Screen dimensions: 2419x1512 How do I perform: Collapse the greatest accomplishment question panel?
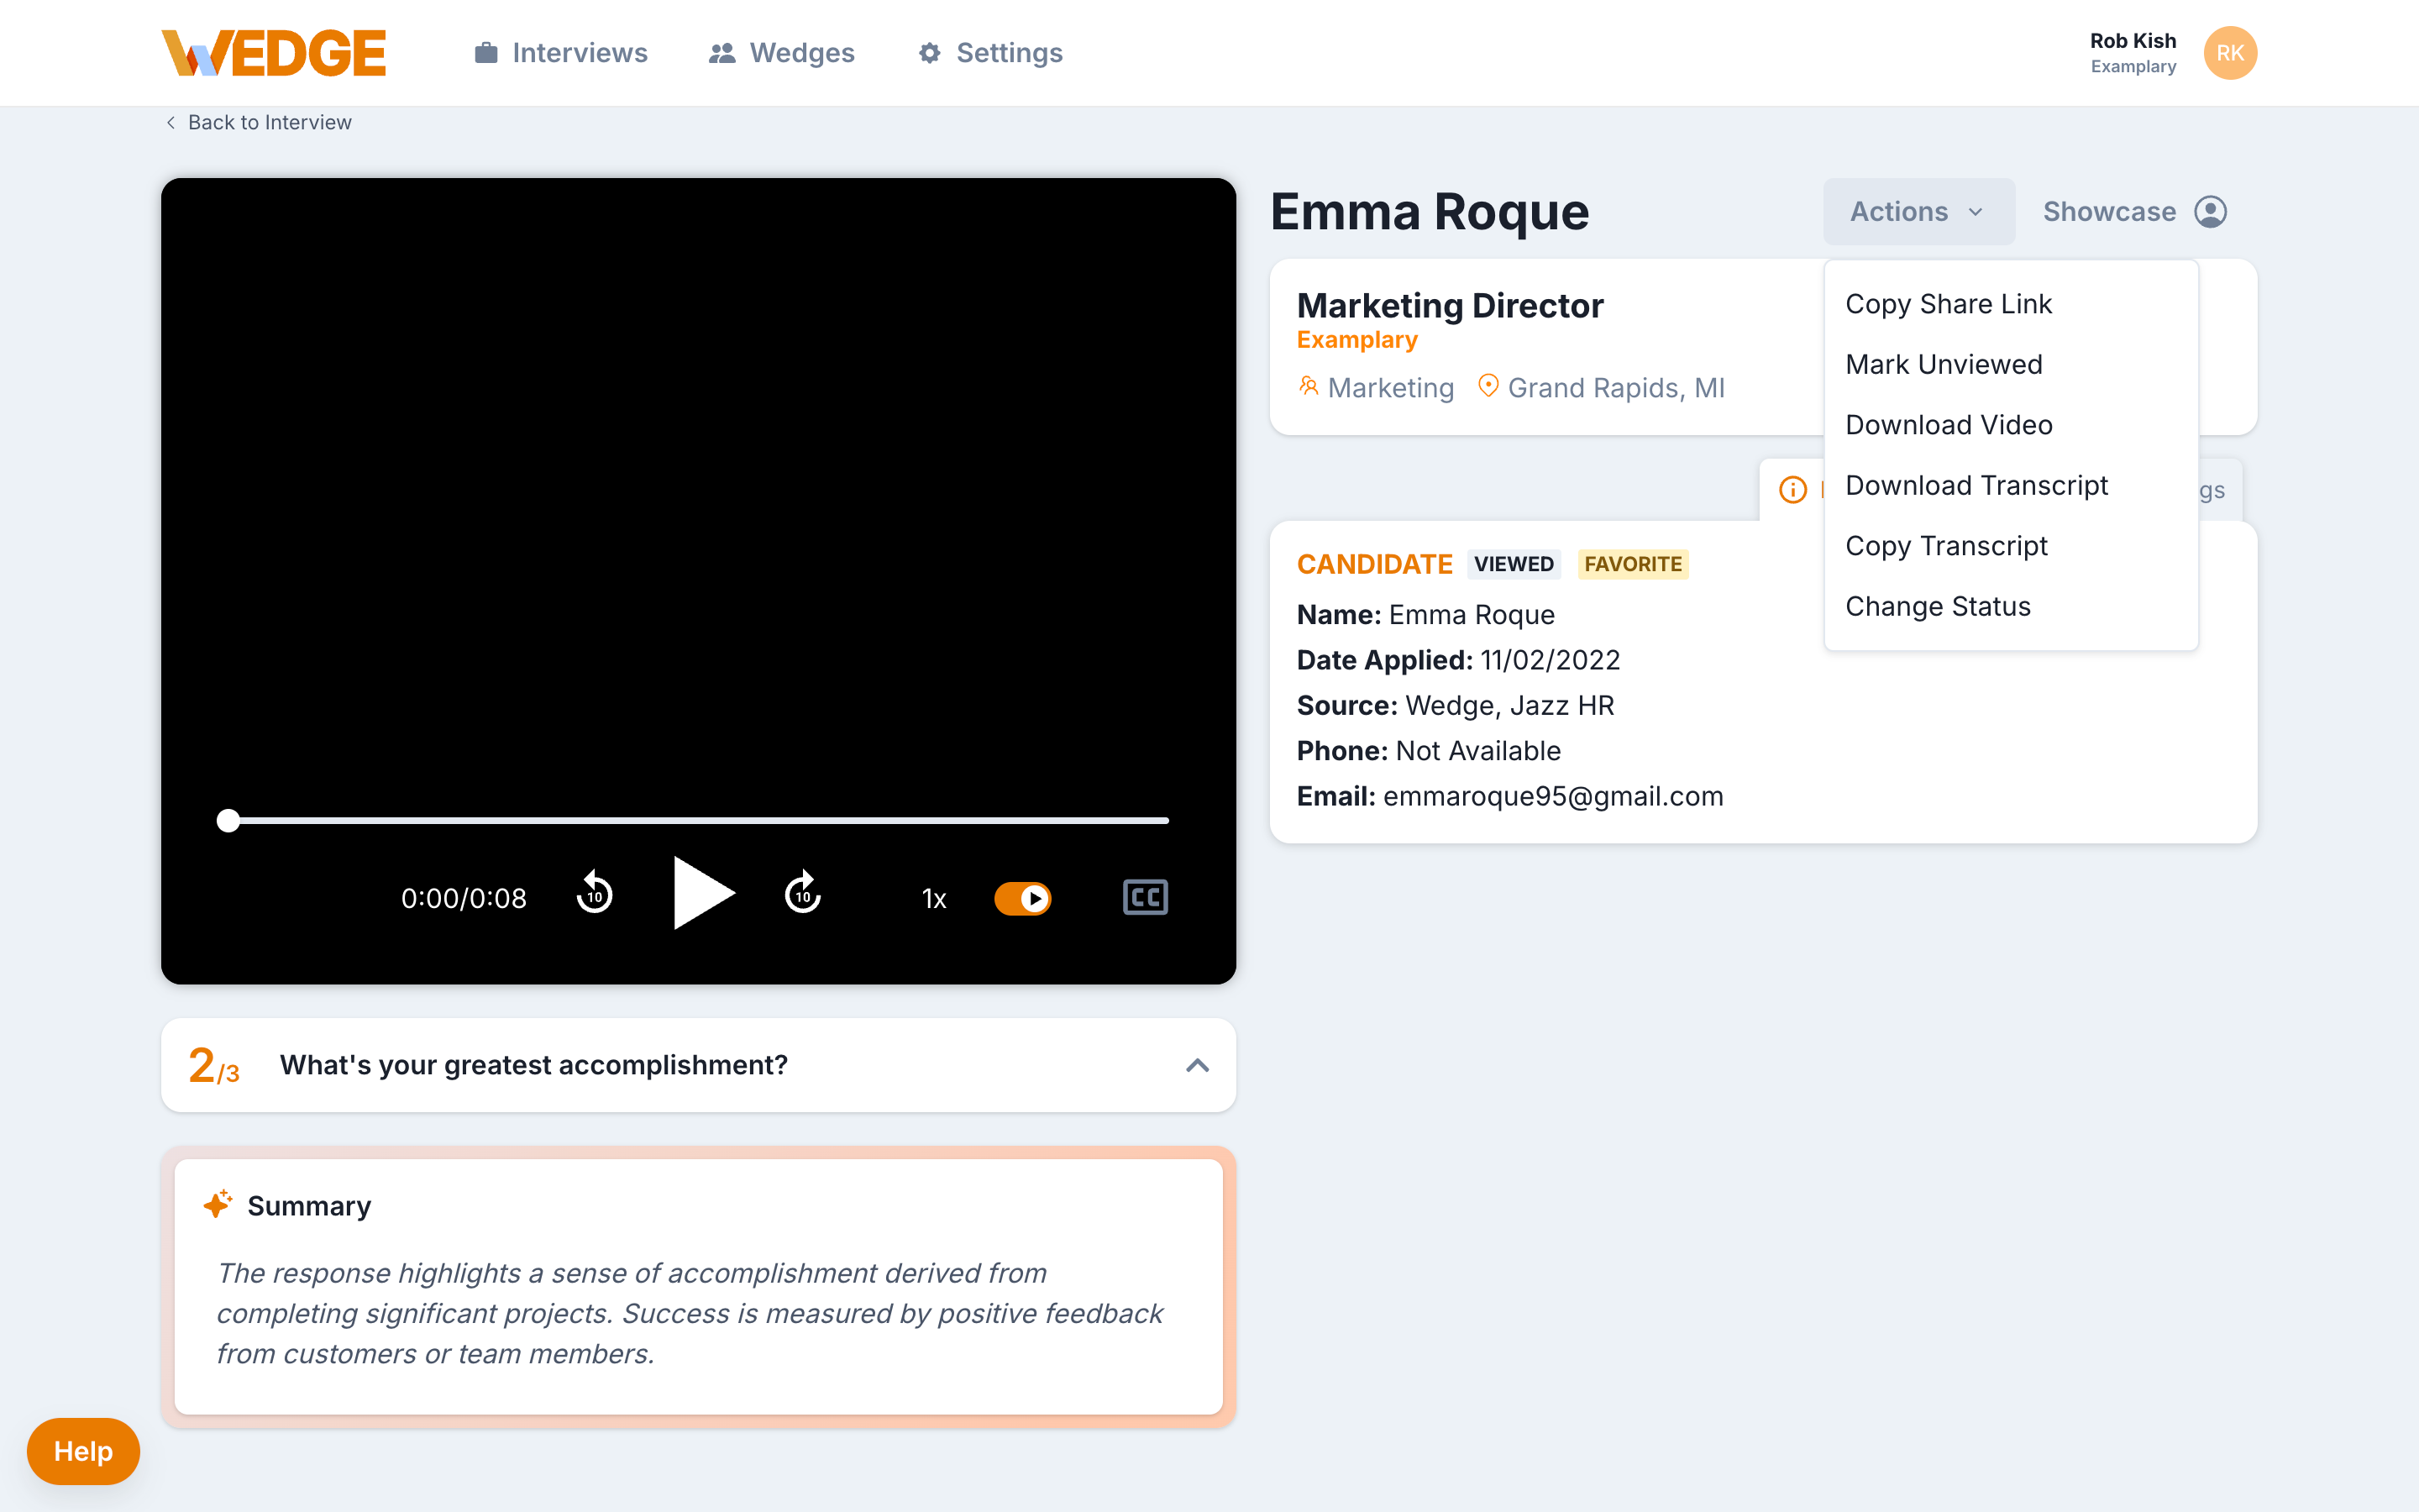(x=1197, y=1065)
